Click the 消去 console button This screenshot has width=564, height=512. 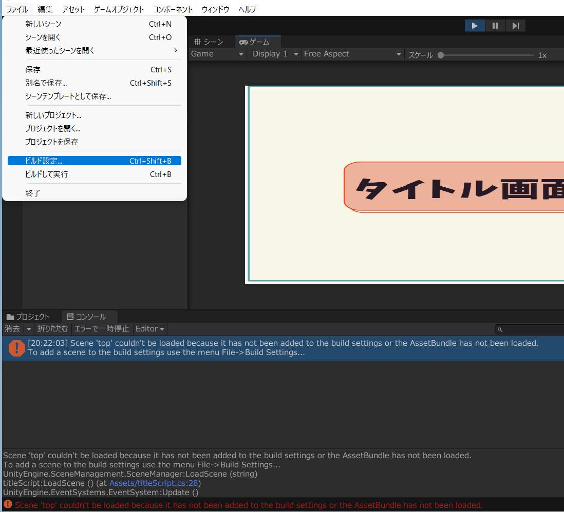coord(13,329)
